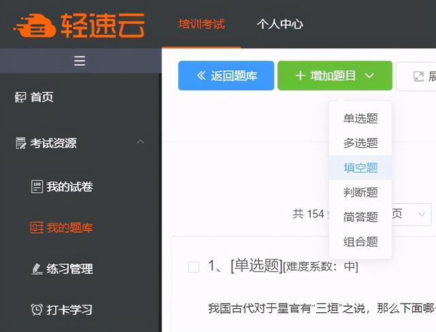Click the [单选题] label of question 1
436x332 pixels.
[x=256, y=266]
